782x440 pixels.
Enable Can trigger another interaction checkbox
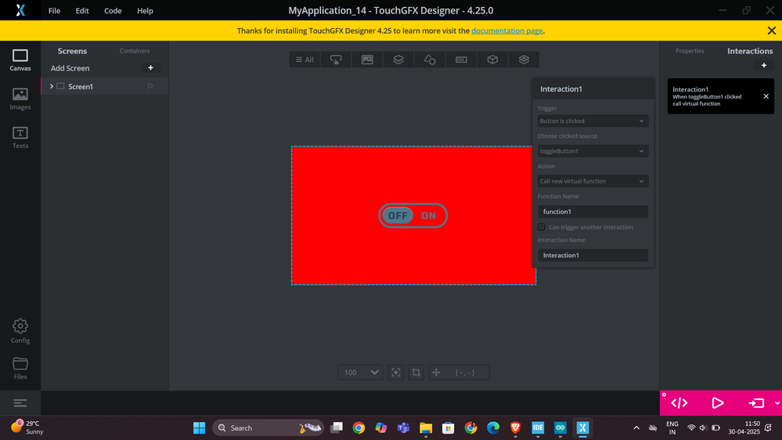[x=541, y=227]
